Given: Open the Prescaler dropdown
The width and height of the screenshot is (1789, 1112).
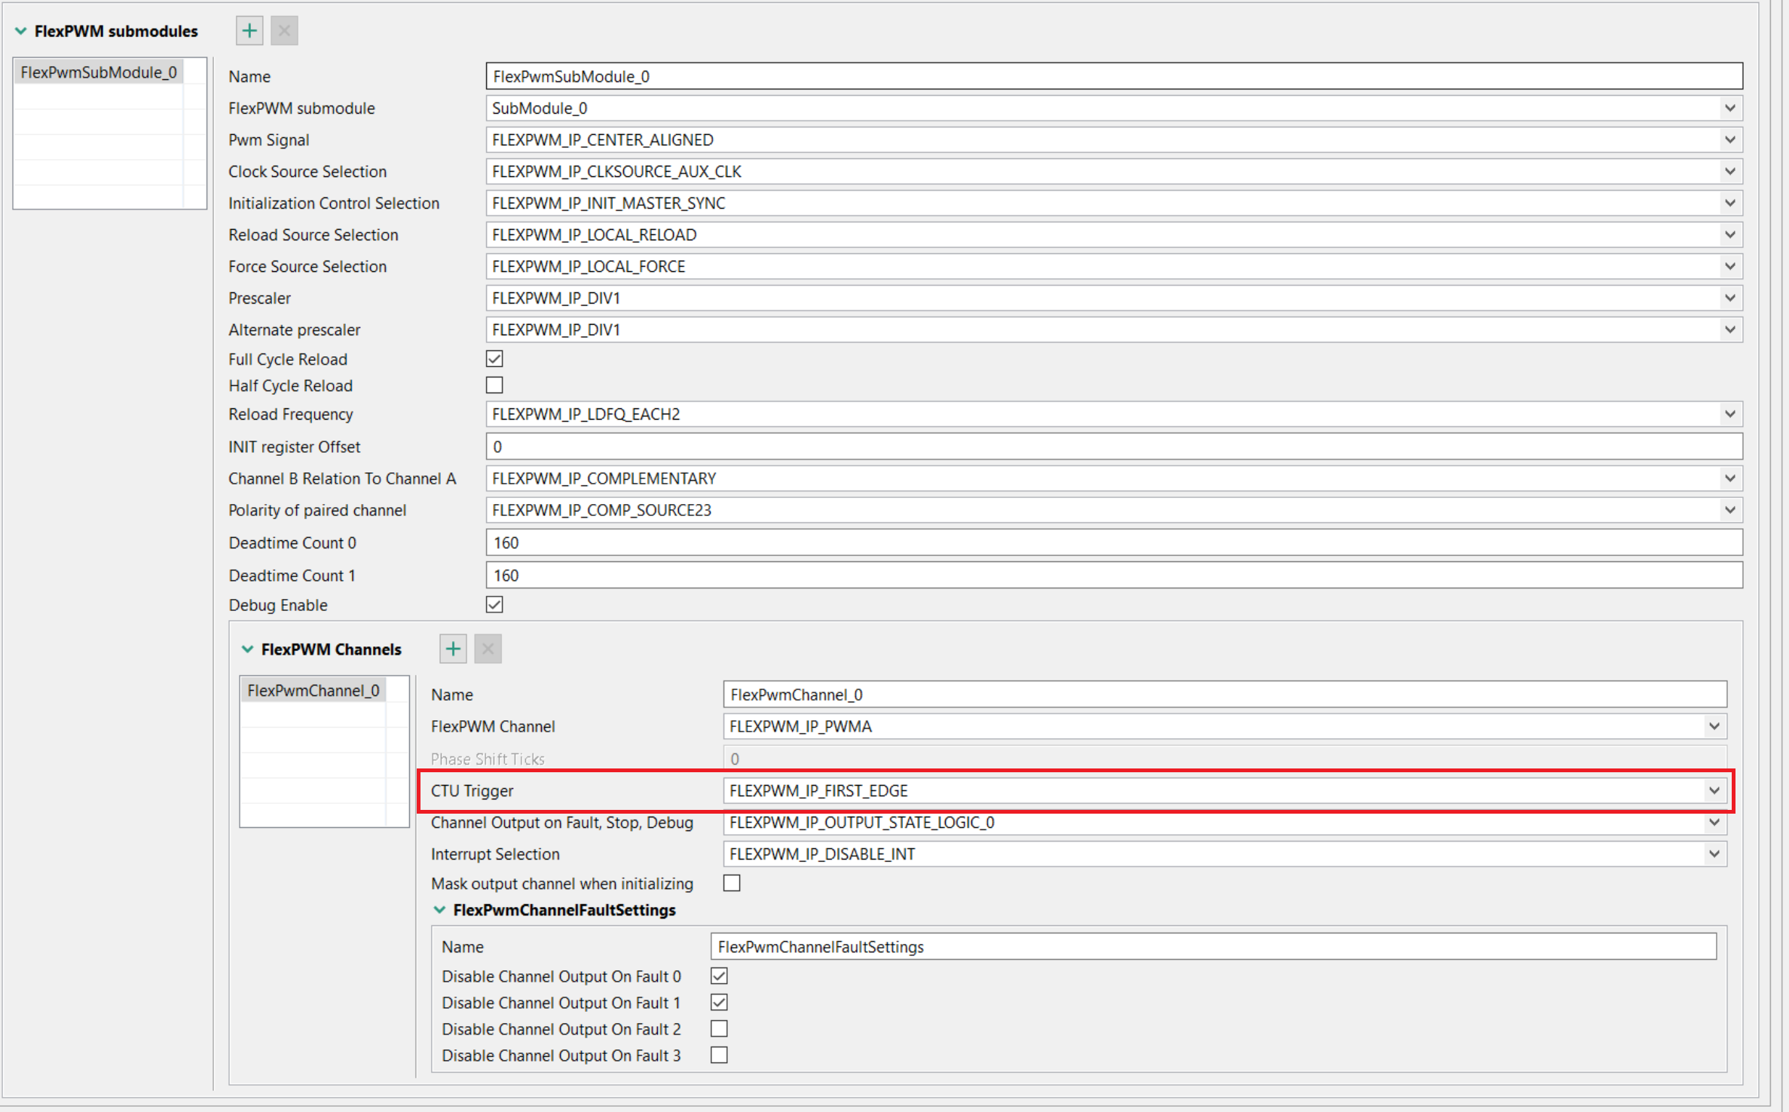Looking at the screenshot, I should point(1730,298).
